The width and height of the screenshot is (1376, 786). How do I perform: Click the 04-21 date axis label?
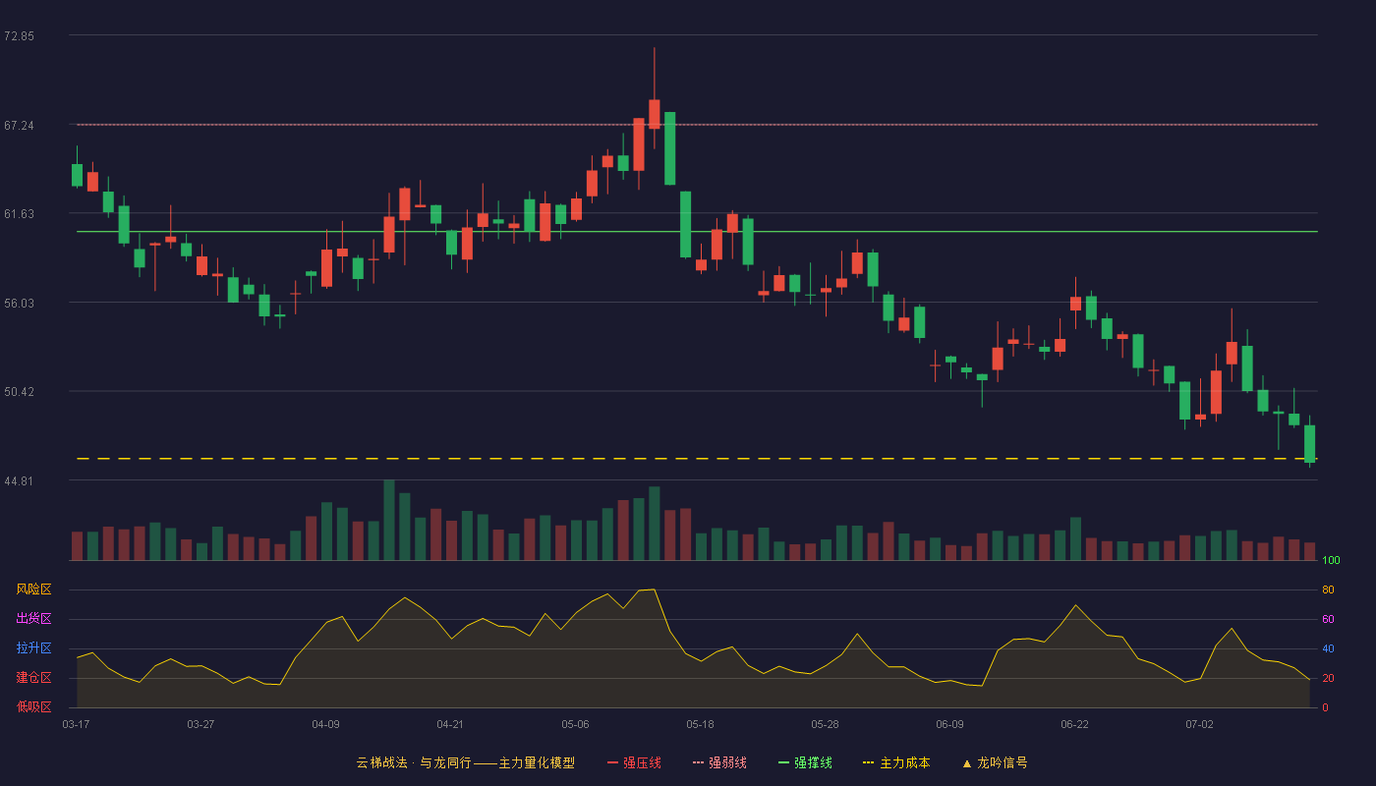(x=450, y=724)
